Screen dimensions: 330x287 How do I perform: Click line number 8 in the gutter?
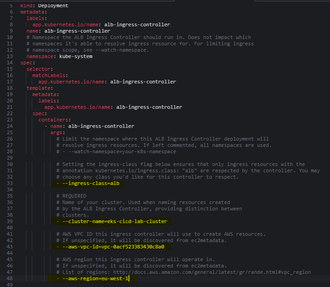pos(11,24)
